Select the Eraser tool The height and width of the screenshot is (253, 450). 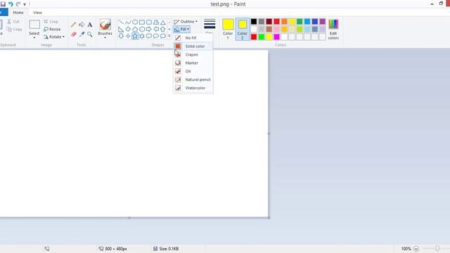(73, 34)
